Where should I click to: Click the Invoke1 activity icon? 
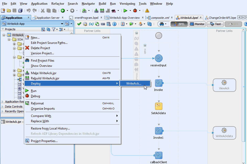pyautogui.click(x=159, y=131)
